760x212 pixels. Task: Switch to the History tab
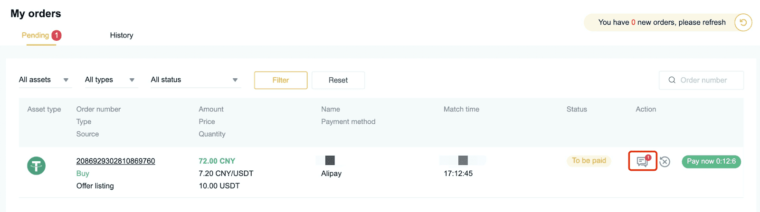[x=122, y=35]
